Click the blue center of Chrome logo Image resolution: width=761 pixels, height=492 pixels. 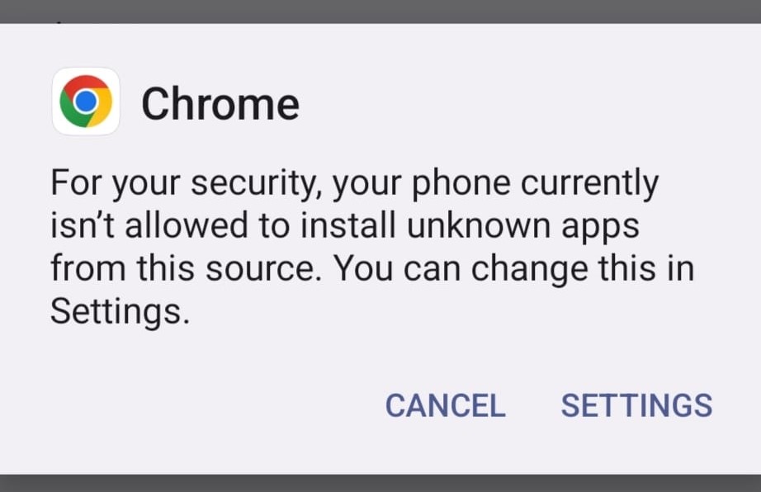(x=86, y=102)
